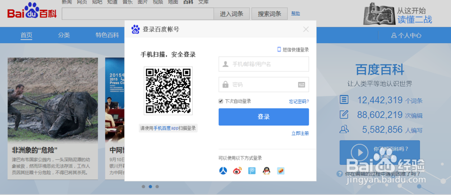The image size is (451, 195).
Task: Open the 帮助 link
Action: [x=295, y=13]
